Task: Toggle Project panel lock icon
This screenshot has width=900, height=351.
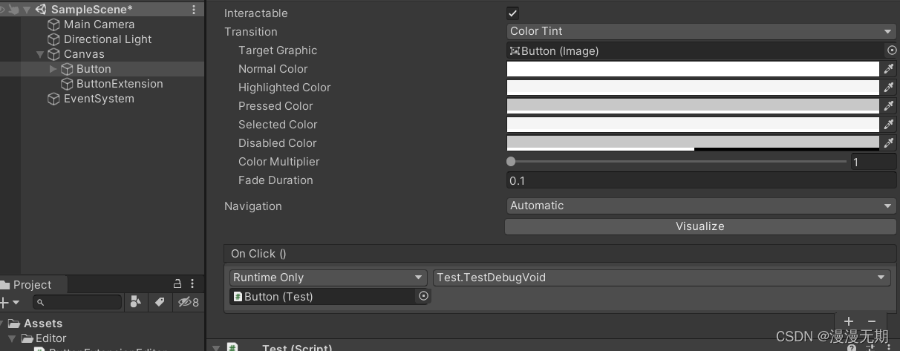Action: coord(177,283)
